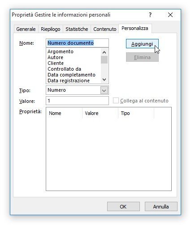
Task: Choose Data completamento list entry
Action: [71, 75]
